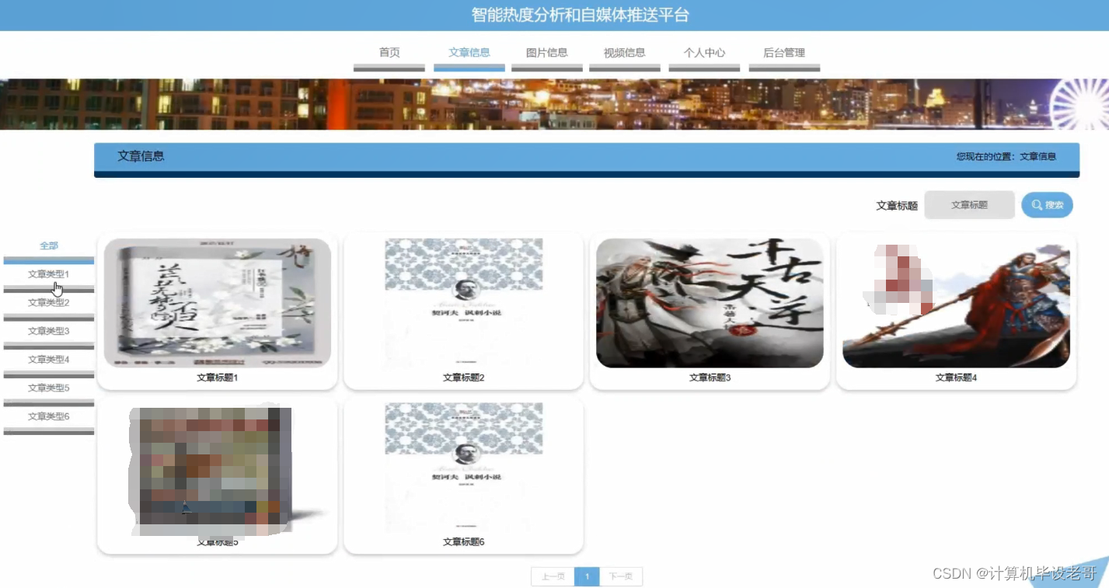This screenshot has width=1109, height=588.
Task: Click the 文章标题4 caption text
Action: pyautogui.click(x=956, y=378)
